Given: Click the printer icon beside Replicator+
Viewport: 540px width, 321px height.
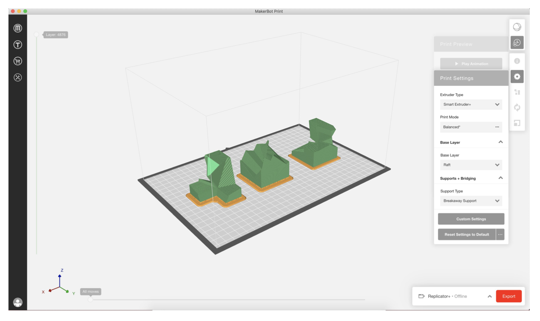Looking at the screenshot, I should [421, 296].
